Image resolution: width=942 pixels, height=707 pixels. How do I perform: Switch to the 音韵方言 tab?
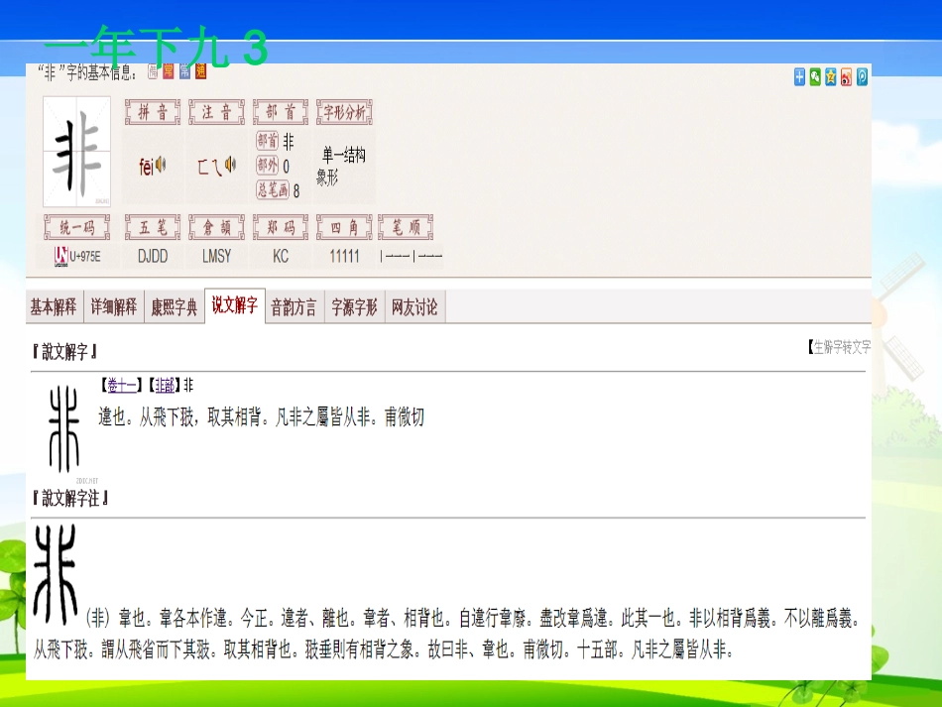[x=294, y=307]
